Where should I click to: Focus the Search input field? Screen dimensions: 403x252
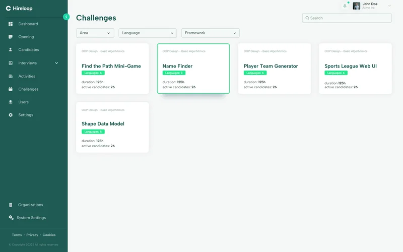click(347, 18)
